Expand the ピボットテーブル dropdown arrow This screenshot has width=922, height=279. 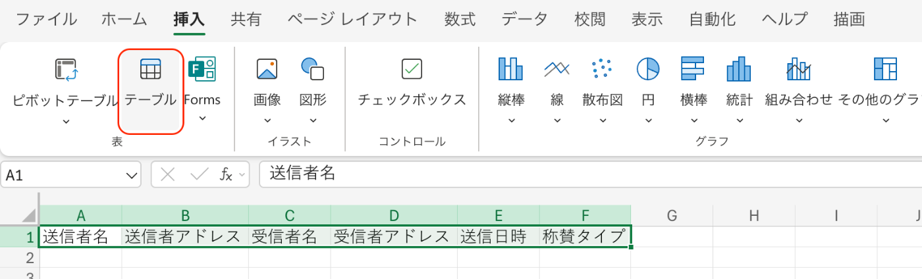click(67, 121)
